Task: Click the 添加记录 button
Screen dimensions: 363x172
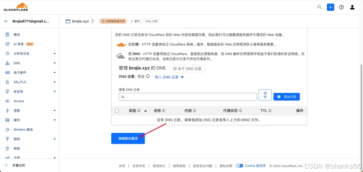Action: [287, 97]
